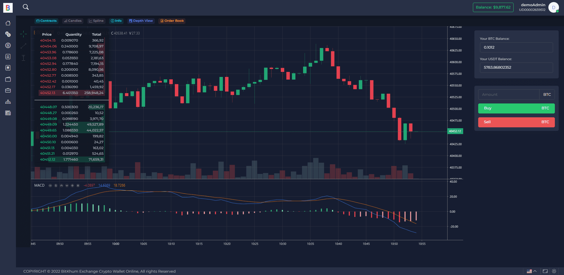Open the coins exchange sidebar icon
The height and width of the screenshot is (275, 564).
[8, 34]
